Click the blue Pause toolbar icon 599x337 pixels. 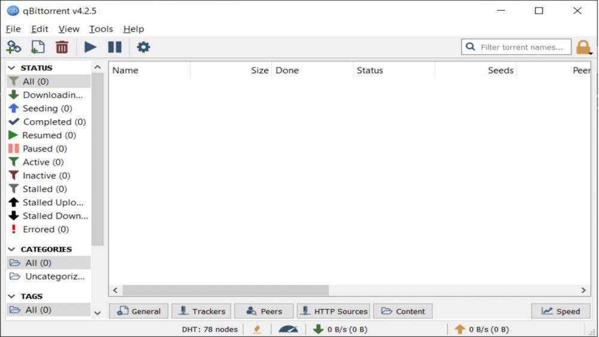(114, 47)
